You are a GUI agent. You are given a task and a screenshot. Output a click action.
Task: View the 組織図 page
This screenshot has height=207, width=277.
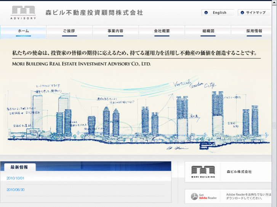[x=208, y=31]
